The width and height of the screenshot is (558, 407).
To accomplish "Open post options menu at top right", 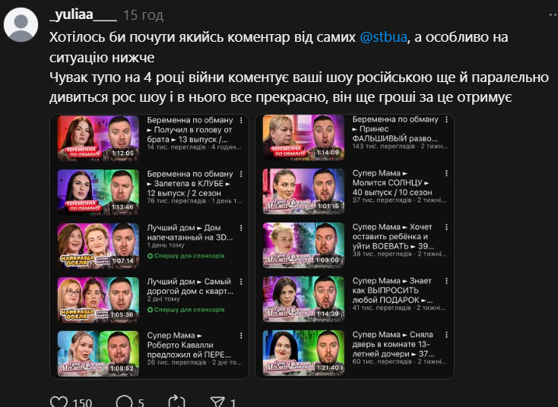I will tap(553, 15).
